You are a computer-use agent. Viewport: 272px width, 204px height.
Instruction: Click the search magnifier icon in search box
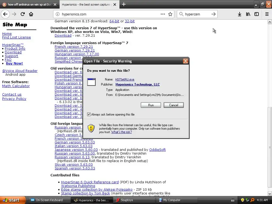pyautogui.click(x=181, y=14)
